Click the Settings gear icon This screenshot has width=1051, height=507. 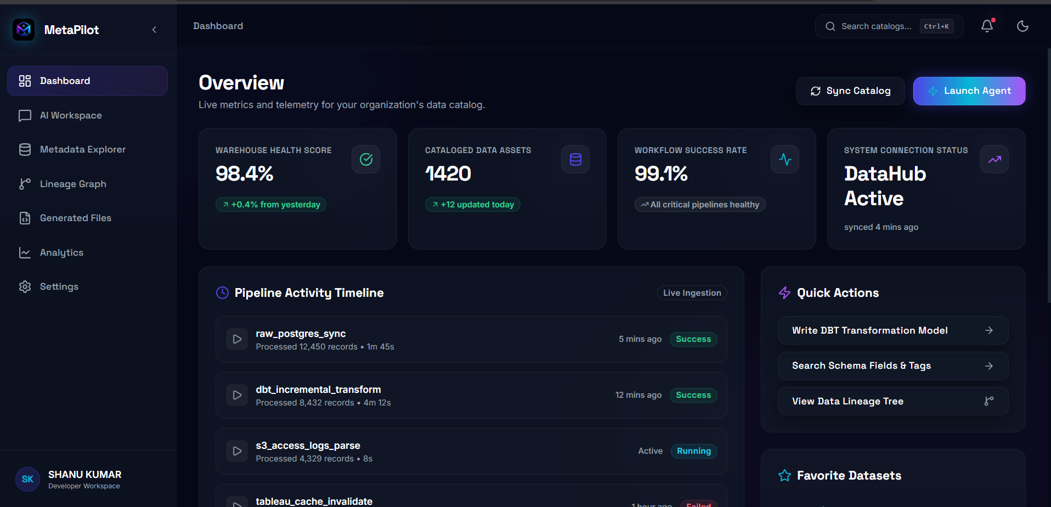(x=25, y=286)
